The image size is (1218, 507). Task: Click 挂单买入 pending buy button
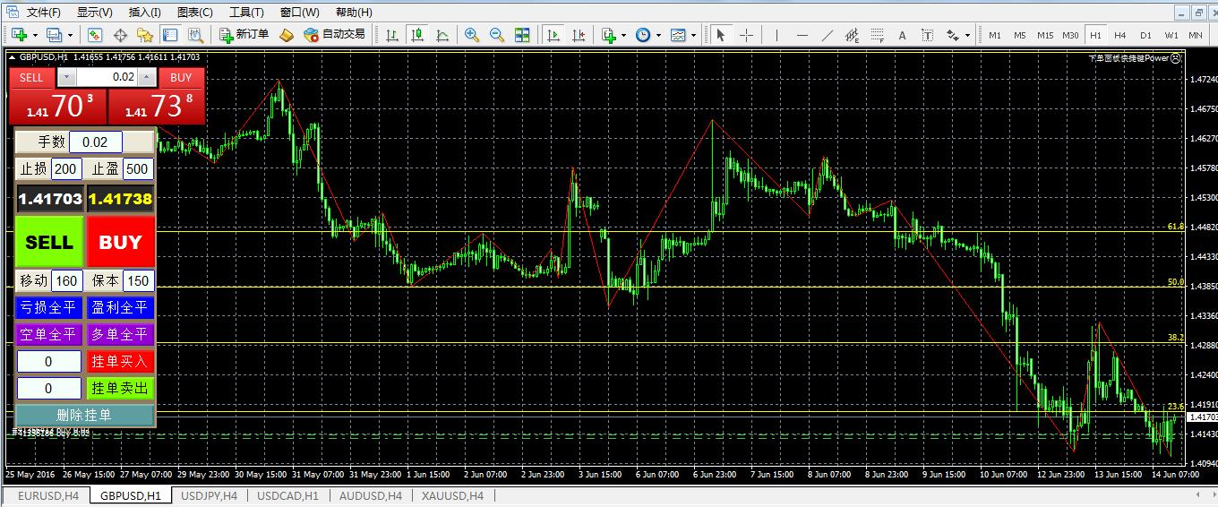point(121,361)
